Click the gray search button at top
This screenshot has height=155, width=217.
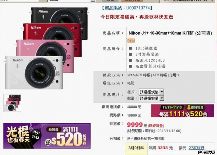(x=110, y=1)
